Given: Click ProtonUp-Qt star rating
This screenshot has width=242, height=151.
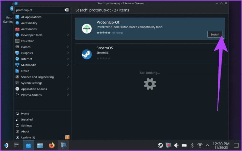Looking at the screenshot, I should (x=103, y=33).
